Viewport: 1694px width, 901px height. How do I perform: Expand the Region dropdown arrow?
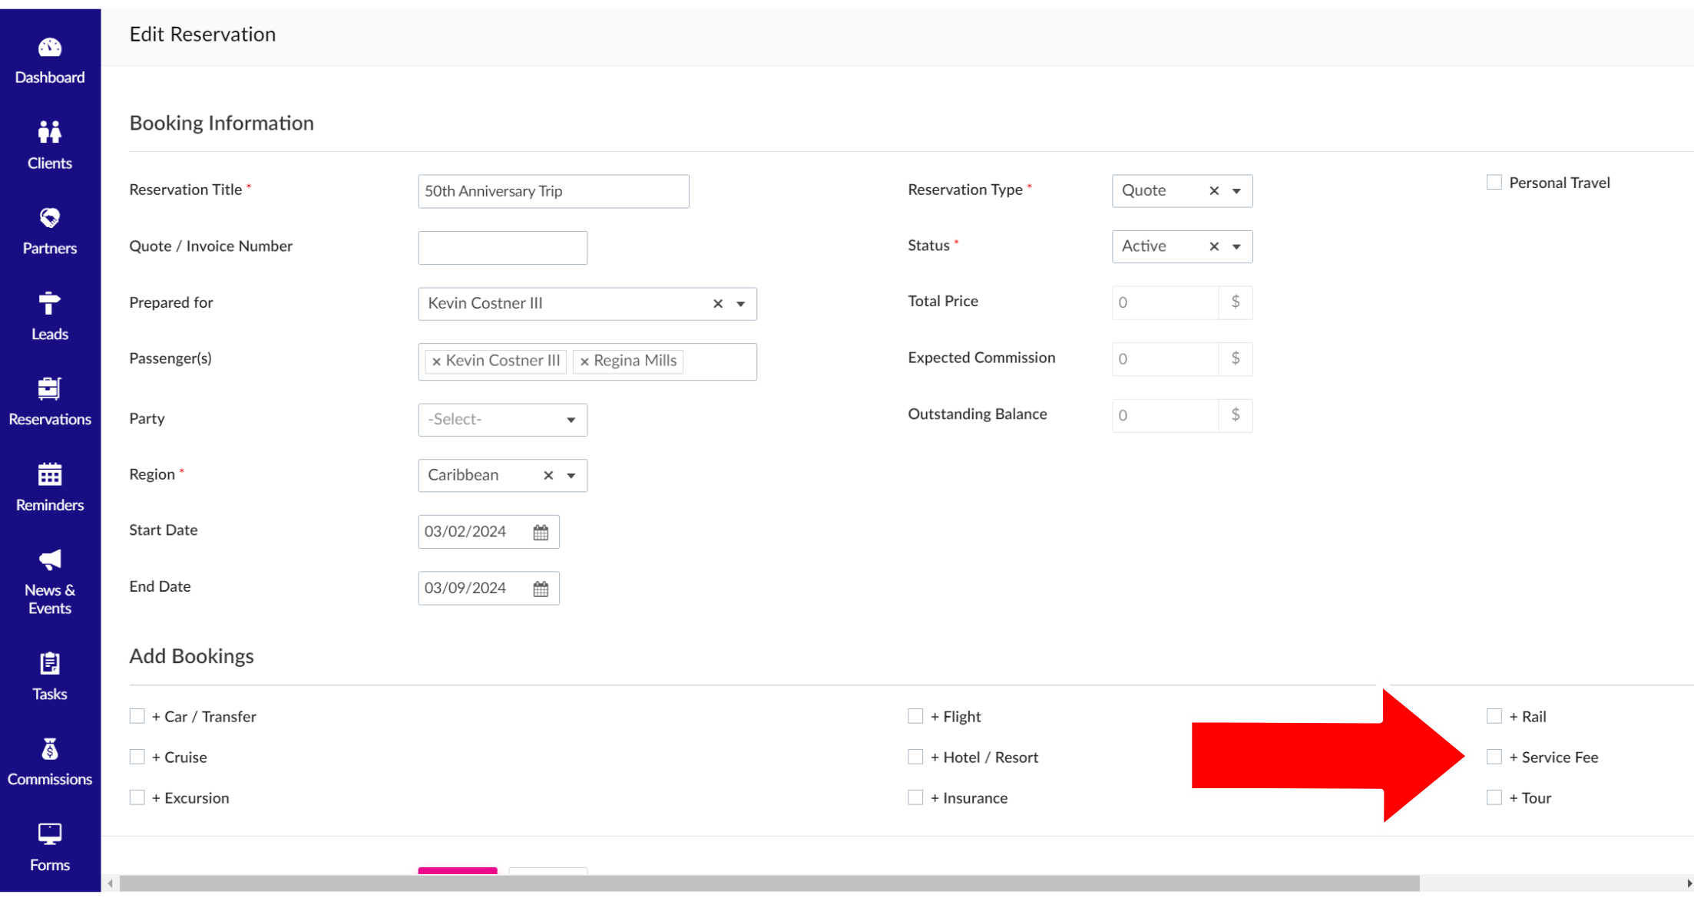pyautogui.click(x=571, y=476)
